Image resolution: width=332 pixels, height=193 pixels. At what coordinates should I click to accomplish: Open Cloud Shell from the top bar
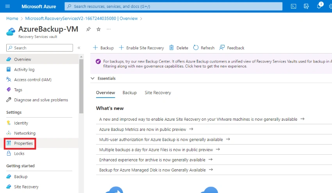(293, 6)
